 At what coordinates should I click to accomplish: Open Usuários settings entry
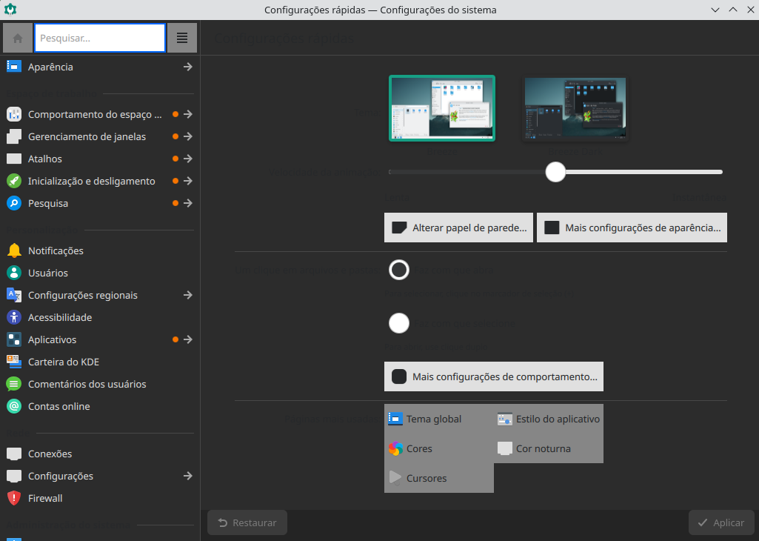click(100, 273)
